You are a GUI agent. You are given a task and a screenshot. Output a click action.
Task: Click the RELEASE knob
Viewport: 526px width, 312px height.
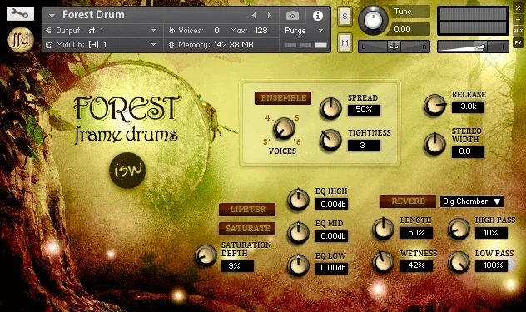click(434, 106)
